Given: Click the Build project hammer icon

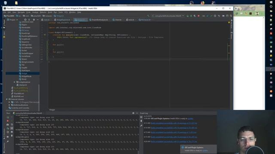Looking at the screenshot, I should click(x=148, y=16).
